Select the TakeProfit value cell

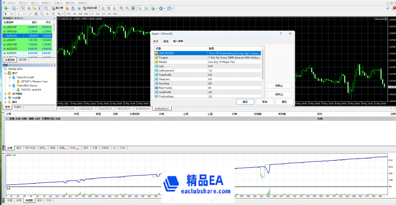[234, 75]
